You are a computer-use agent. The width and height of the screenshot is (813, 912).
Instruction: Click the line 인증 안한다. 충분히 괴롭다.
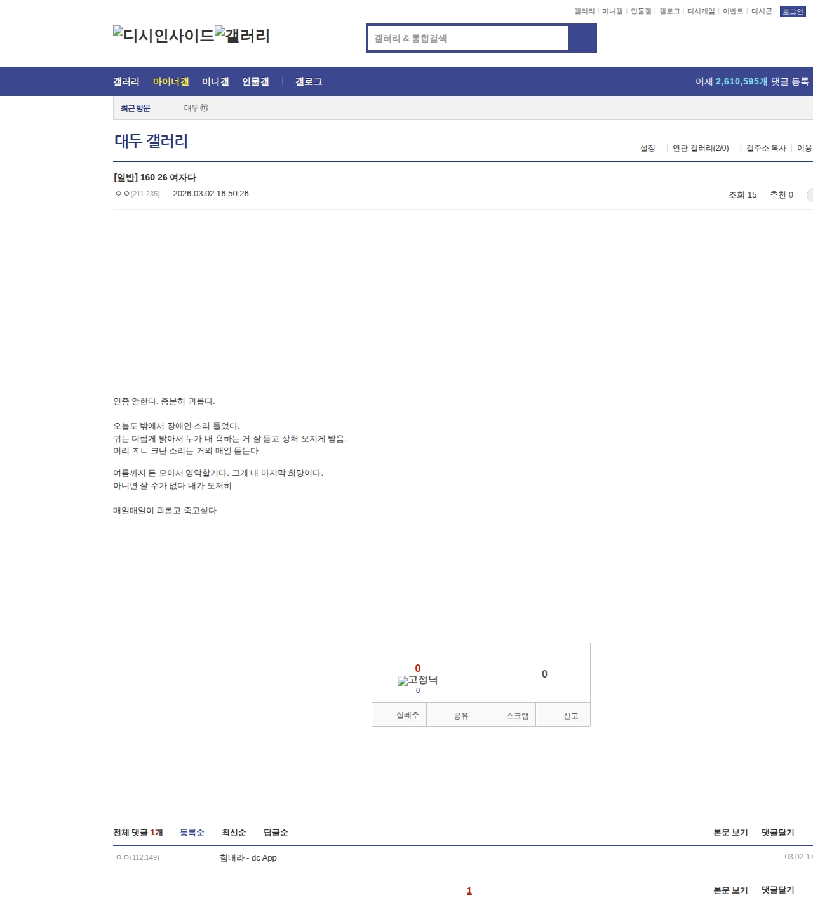[164, 401]
